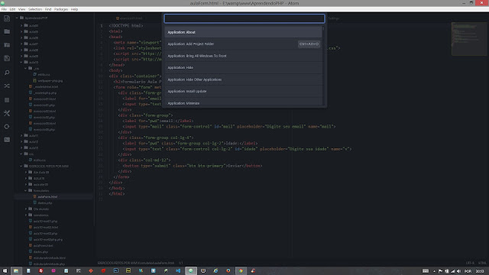The height and width of the screenshot is (275, 489).
Task: Run the Application: About command
Action: tap(243, 32)
